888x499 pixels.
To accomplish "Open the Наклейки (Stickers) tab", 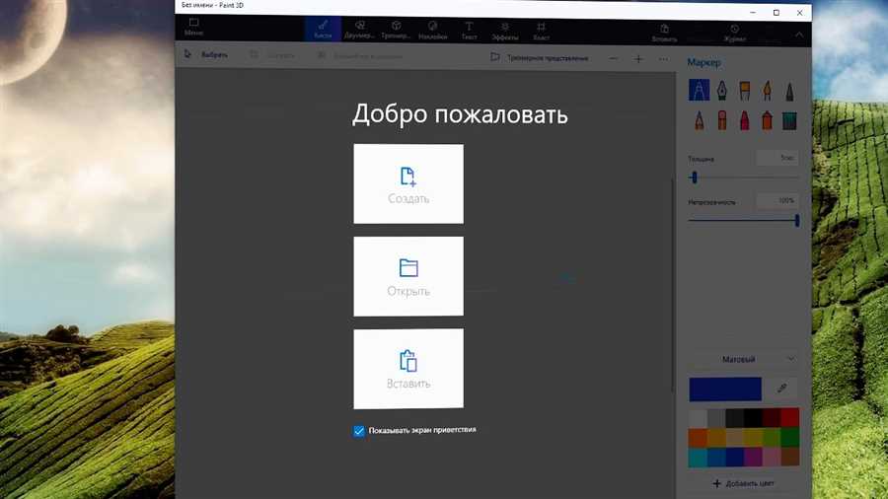I will click(x=433, y=30).
